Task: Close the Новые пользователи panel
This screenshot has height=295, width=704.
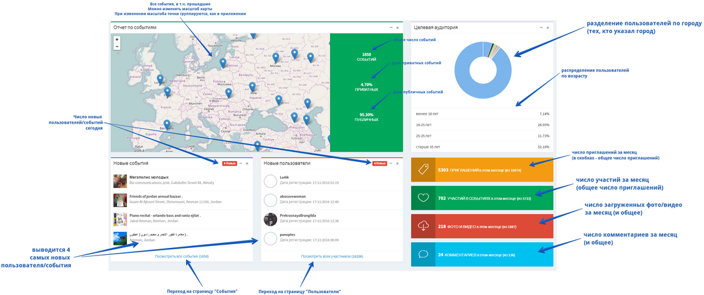Action: click(398, 164)
